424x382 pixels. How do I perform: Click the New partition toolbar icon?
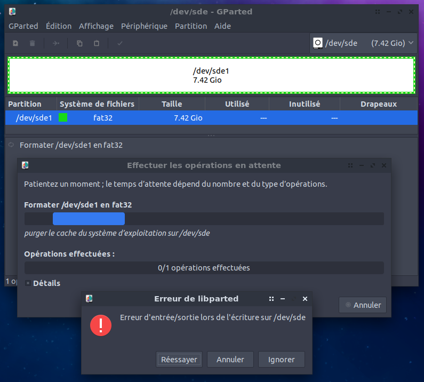(x=15, y=43)
